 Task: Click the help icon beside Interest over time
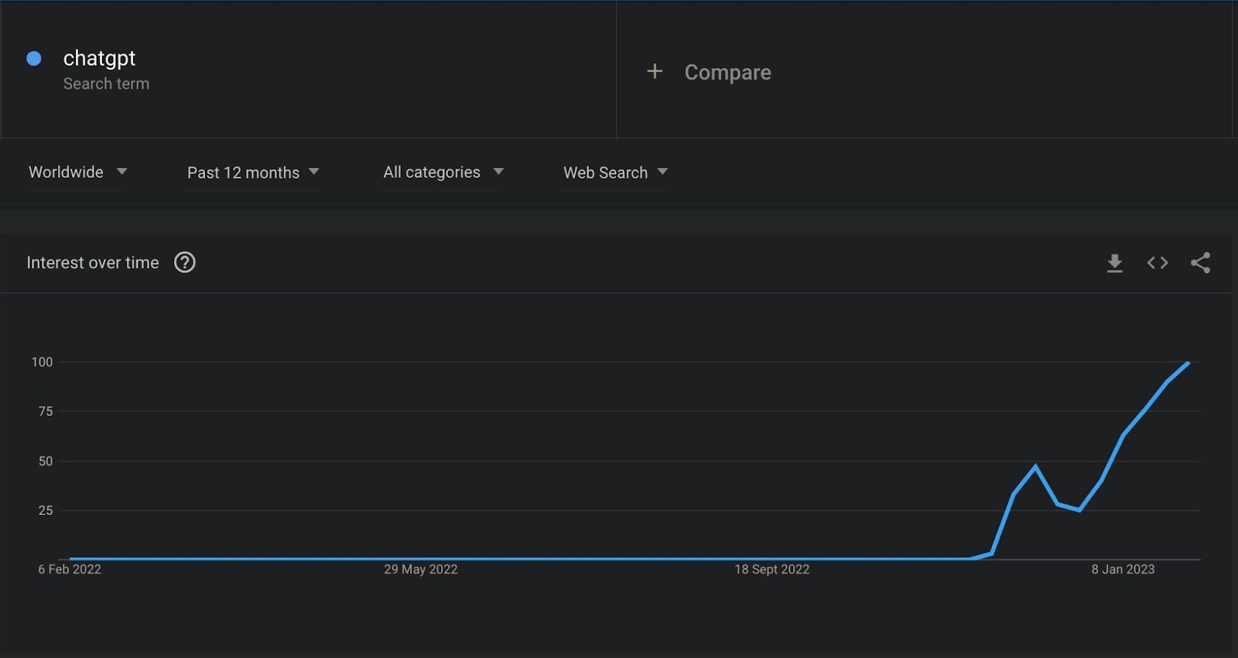click(x=185, y=263)
